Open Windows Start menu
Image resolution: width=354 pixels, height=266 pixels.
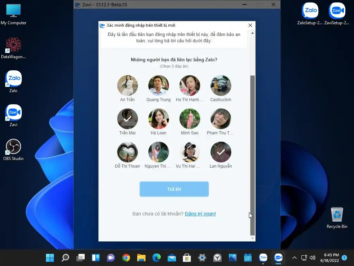pyautogui.click(x=50, y=258)
